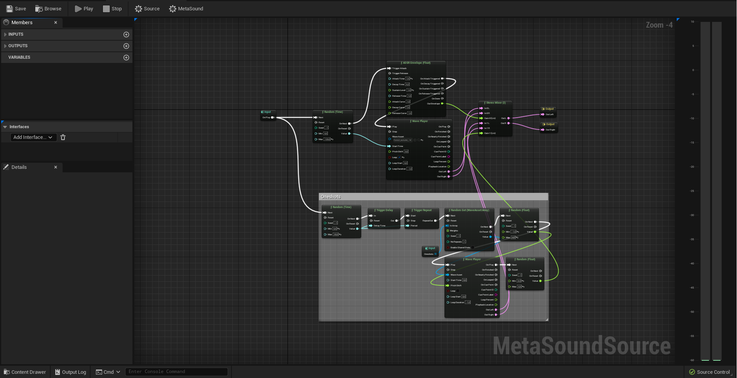This screenshot has height=378, width=737.
Task: Close the Members tab
Action: (x=56, y=23)
